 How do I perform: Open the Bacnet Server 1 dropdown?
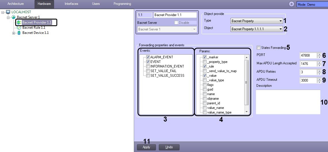pyautogui.click(x=167, y=29)
